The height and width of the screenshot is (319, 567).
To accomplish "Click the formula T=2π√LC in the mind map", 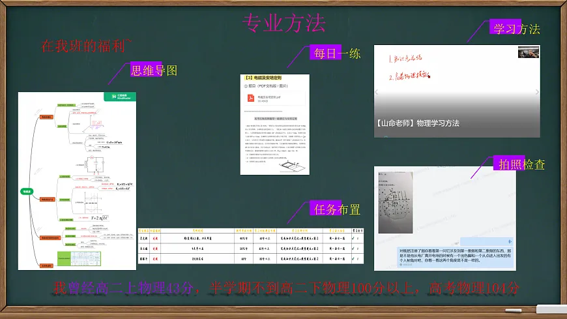I will click(100, 218).
